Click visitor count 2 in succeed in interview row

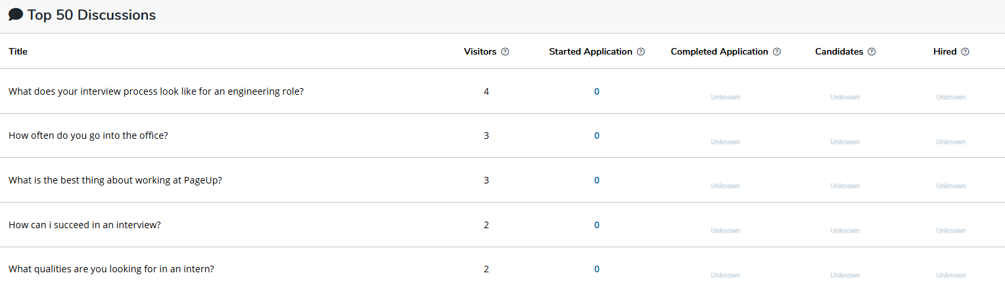click(486, 225)
